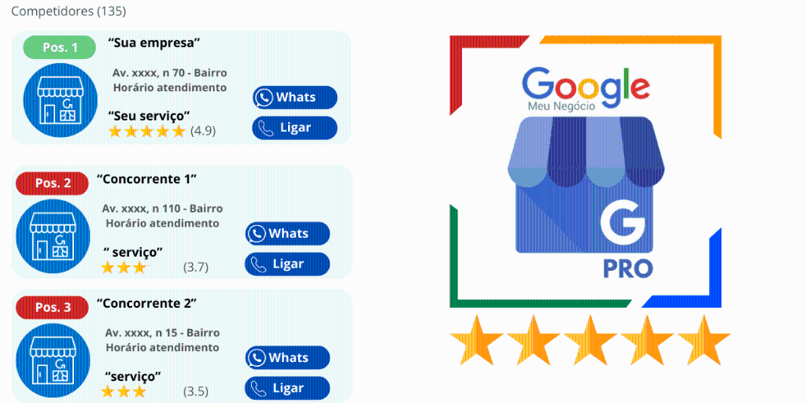Select the green Pos. 1 badge
Image resolution: width=806 pixels, height=403 pixels.
(60, 47)
